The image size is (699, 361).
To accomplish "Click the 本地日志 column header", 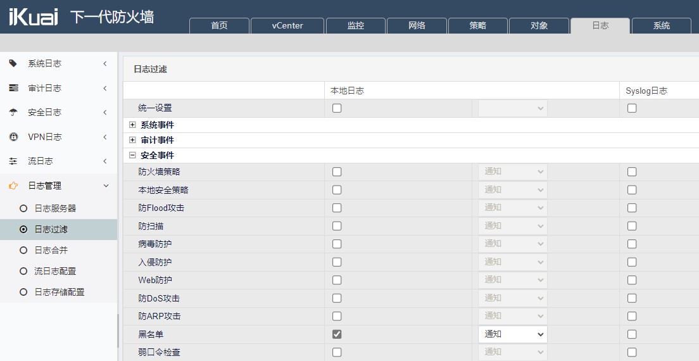I will pyautogui.click(x=347, y=91).
